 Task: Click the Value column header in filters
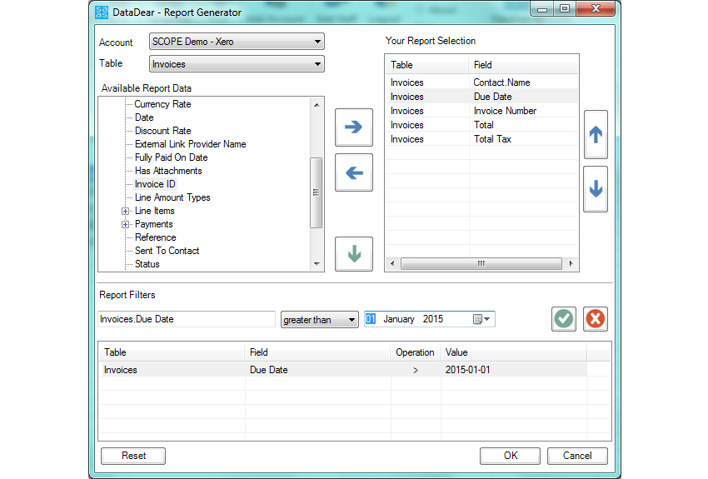pos(513,352)
